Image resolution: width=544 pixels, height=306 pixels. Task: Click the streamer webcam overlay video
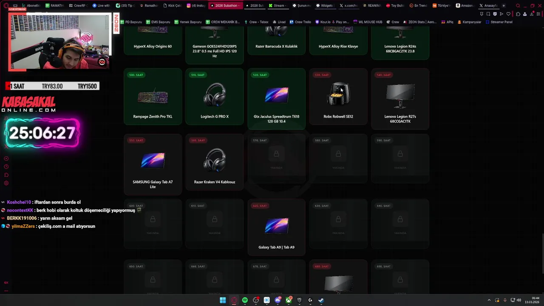pos(59,42)
